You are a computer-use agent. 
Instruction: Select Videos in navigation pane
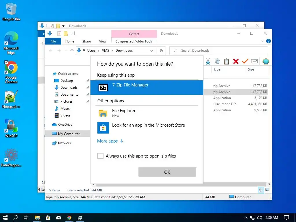pyautogui.click(x=65, y=115)
